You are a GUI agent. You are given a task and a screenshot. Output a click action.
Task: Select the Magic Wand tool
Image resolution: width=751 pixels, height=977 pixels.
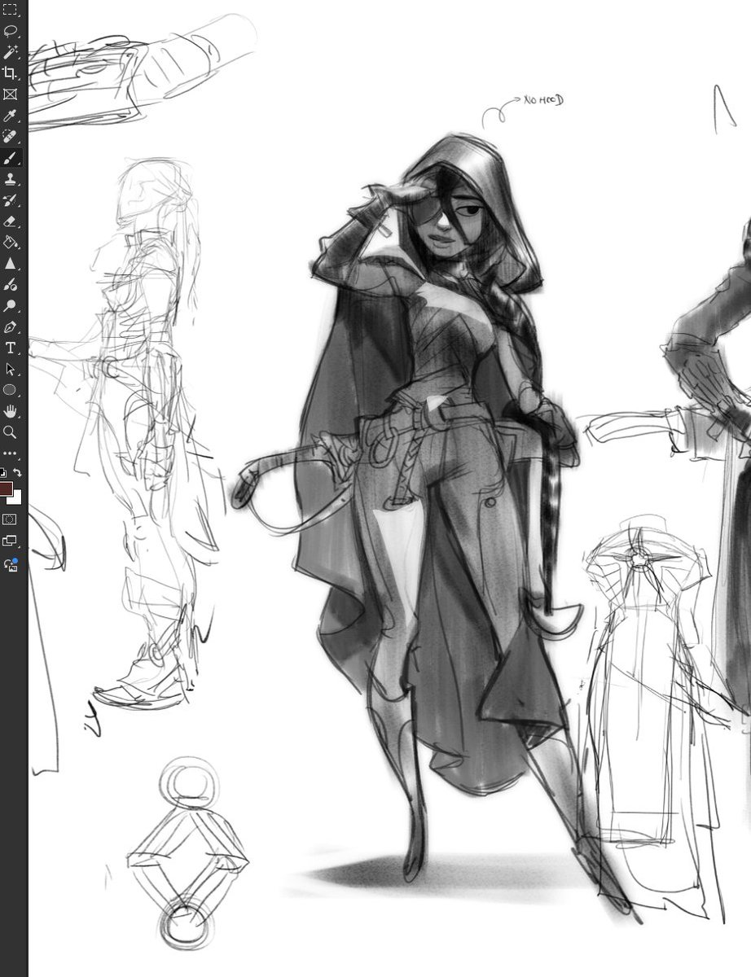tap(11, 52)
